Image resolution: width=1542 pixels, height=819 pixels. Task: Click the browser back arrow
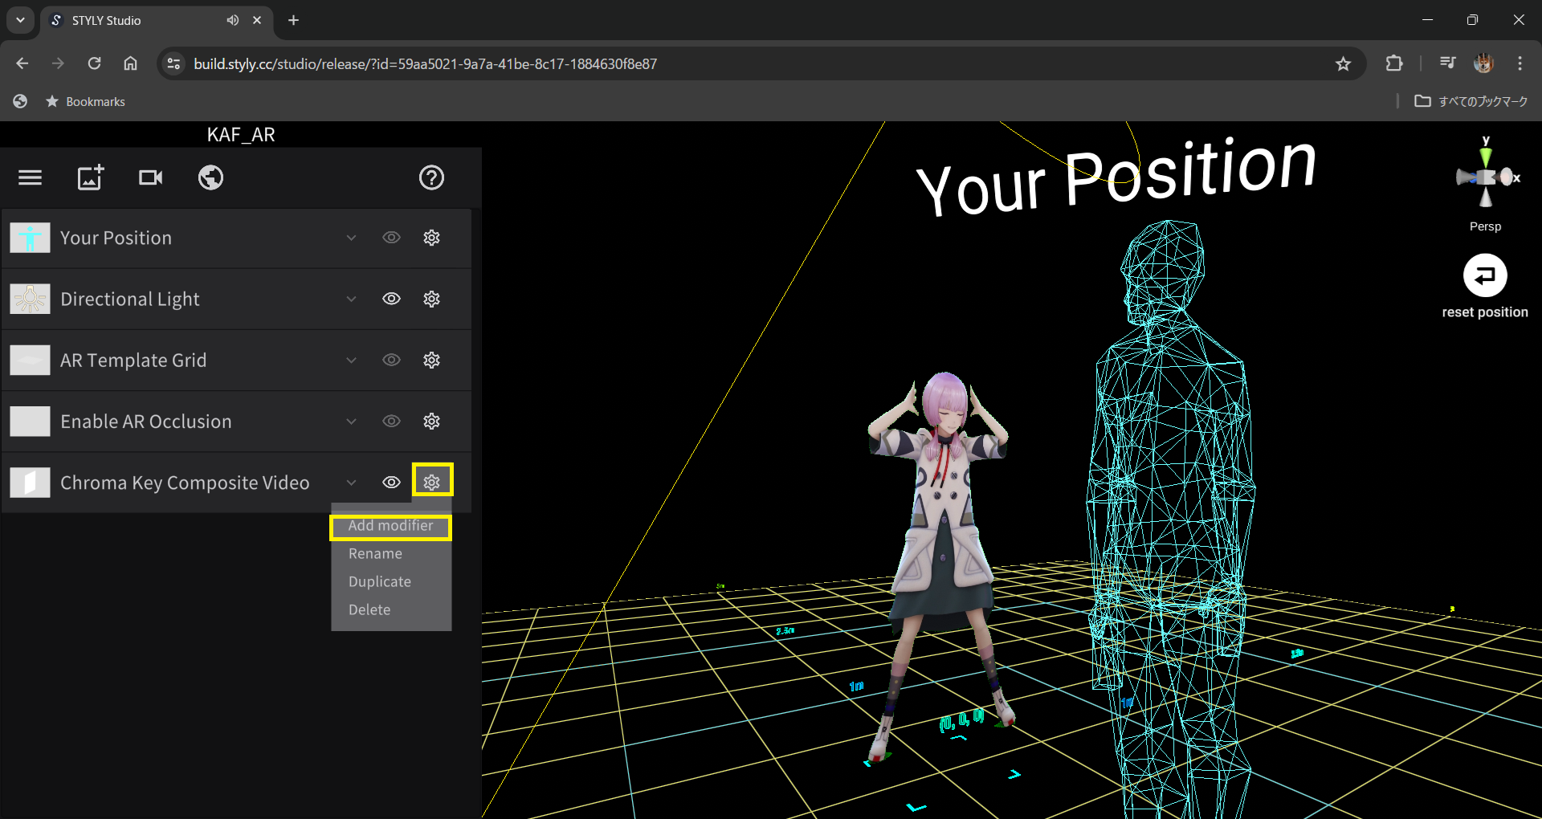22,63
